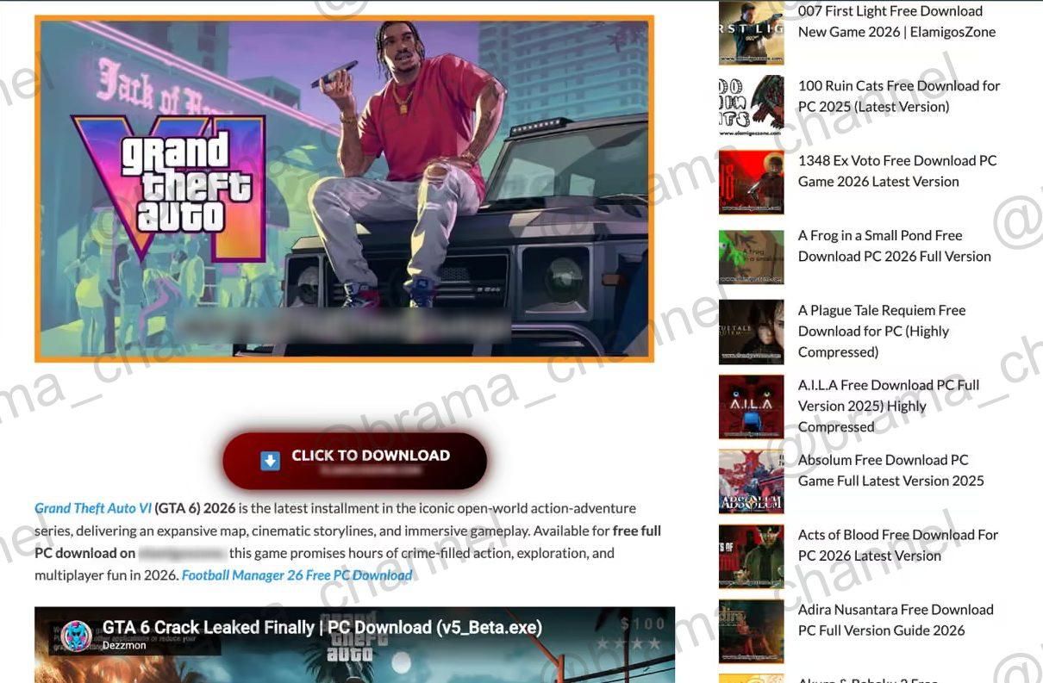Image resolution: width=1043 pixels, height=683 pixels.
Task: Click the Frog in a Small Pond thumbnail
Action: click(x=752, y=257)
